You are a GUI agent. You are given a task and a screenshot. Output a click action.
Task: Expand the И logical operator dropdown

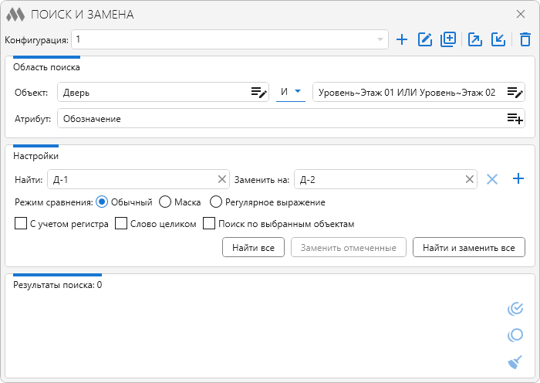297,93
